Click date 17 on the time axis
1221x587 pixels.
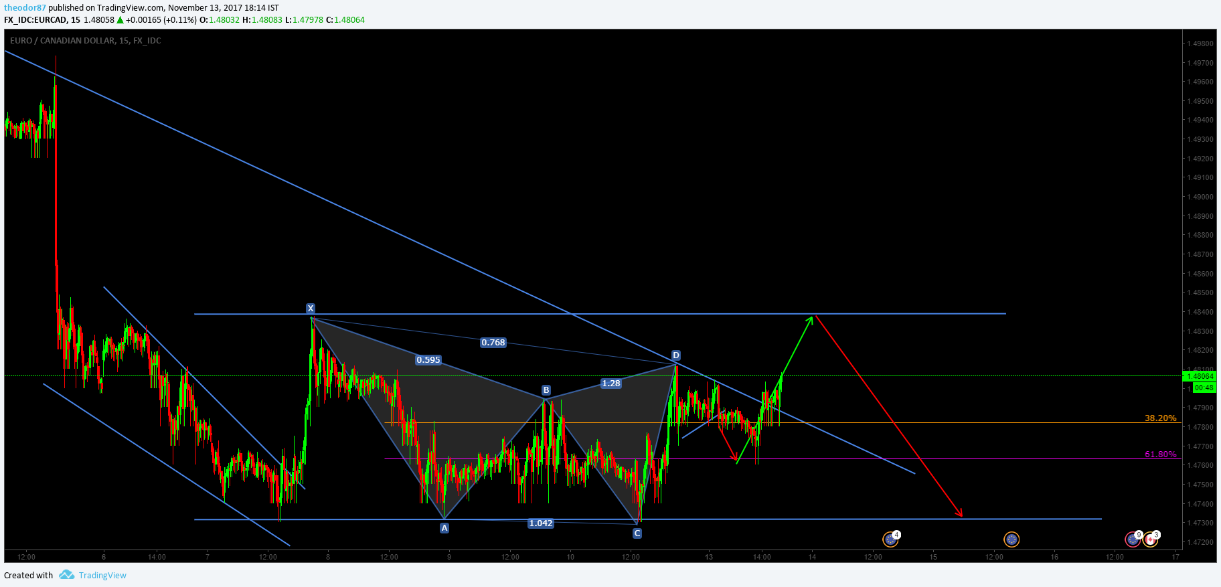tap(1175, 557)
